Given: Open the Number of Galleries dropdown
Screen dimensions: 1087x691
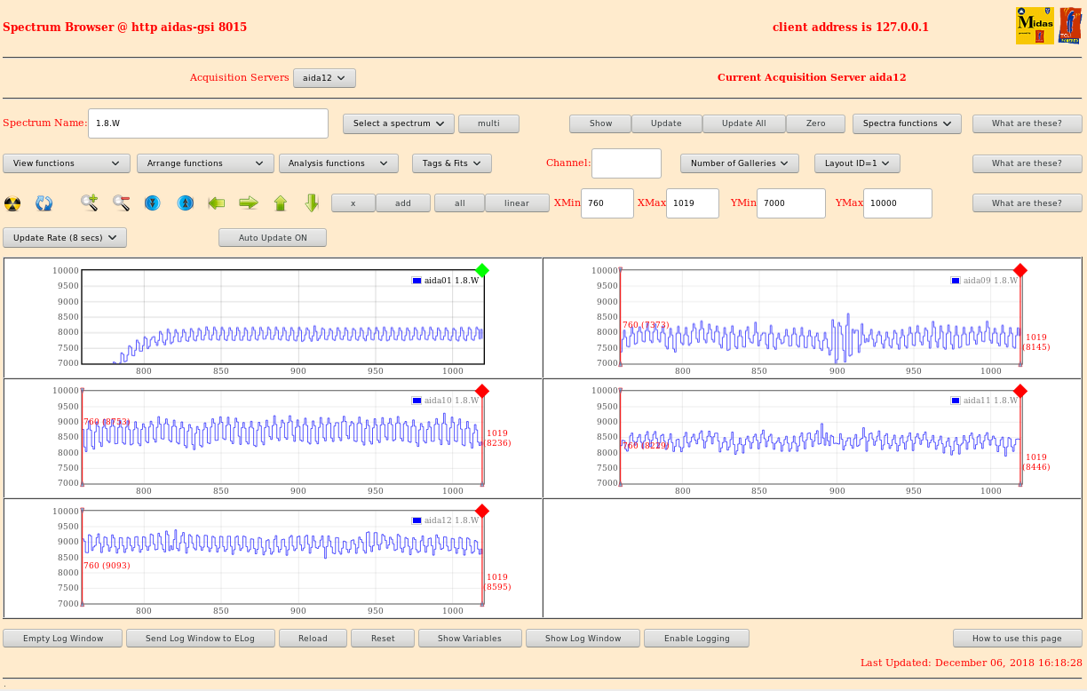Looking at the screenshot, I should coord(739,163).
